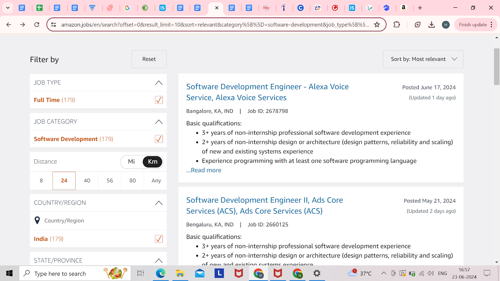
Task: Open Task View on the taskbar
Action: pyautogui.click(x=141, y=274)
